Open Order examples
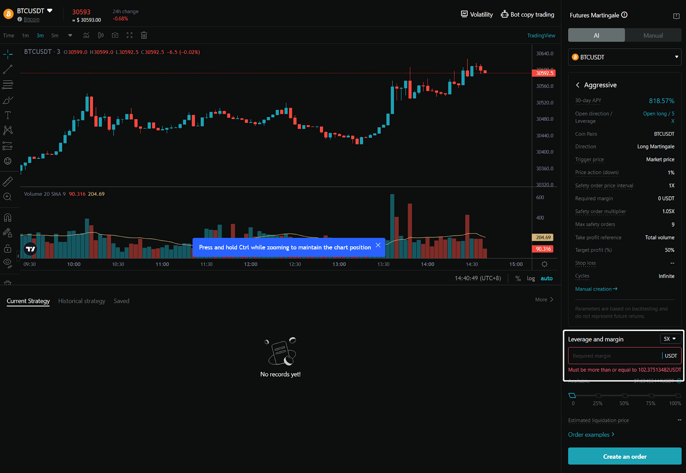686x473 pixels. 591,434
